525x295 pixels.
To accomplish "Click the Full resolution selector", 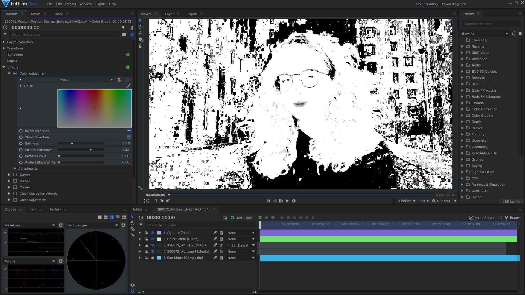I will [x=424, y=201].
